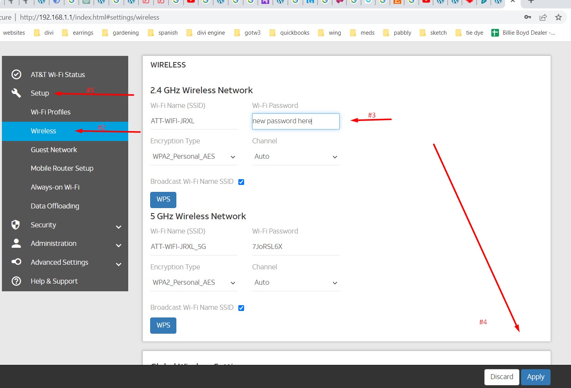The width and height of the screenshot is (571, 388).
Task: Click the WPS button under 2.4 GHz network
Action: (163, 200)
